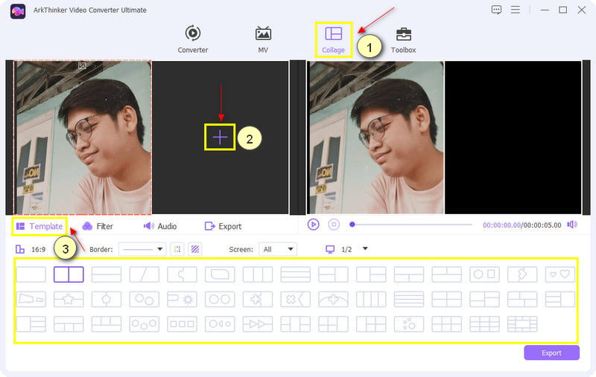Select the four horizontal rows template
The height and width of the screenshot is (377, 596).
coord(409,299)
